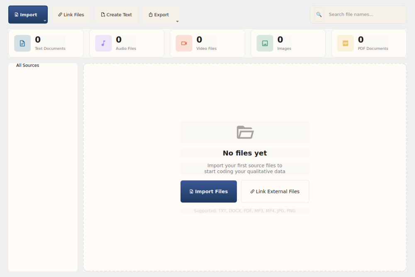Click the Video Files camera icon
Viewport: 415px width, 277px height.
(184, 43)
